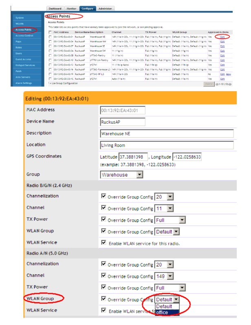The image size is (251, 325).
Task: Open the Dashboard tab
Action: tap(55, 9)
